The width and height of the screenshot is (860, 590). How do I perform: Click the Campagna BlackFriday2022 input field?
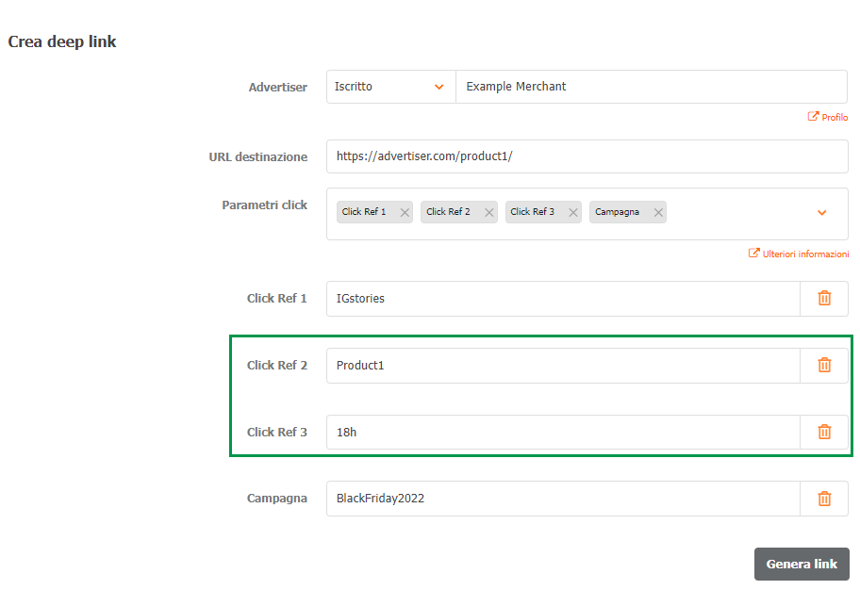point(562,499)
